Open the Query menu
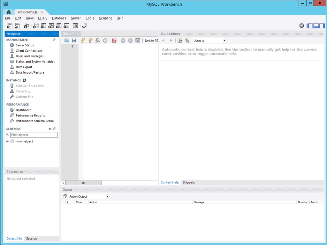 (x=43, y=18)
